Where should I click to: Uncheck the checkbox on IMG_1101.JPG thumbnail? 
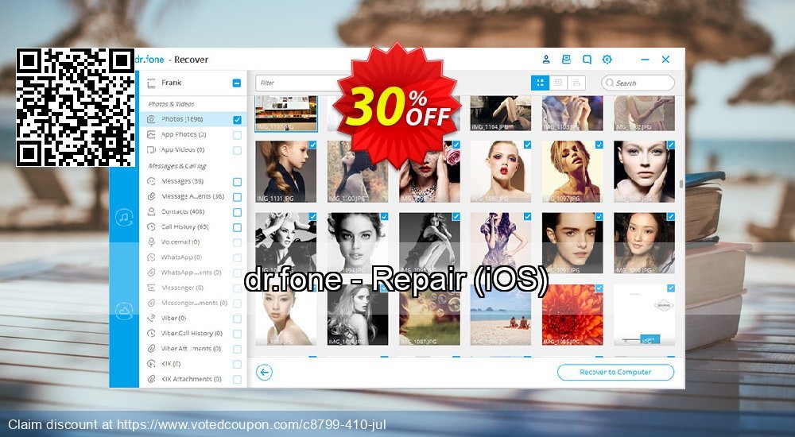312,145
